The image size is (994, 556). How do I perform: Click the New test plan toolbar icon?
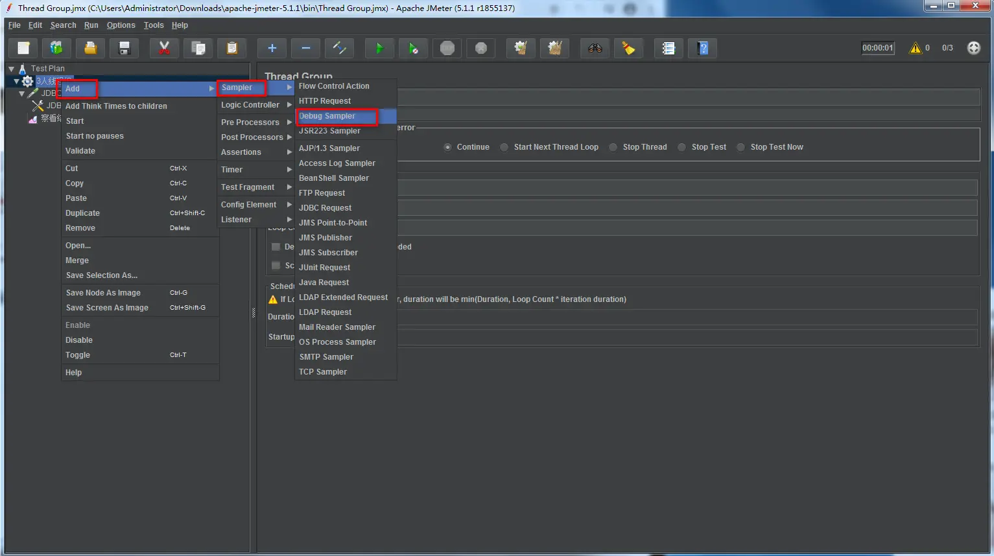click(x=23, y=48)
